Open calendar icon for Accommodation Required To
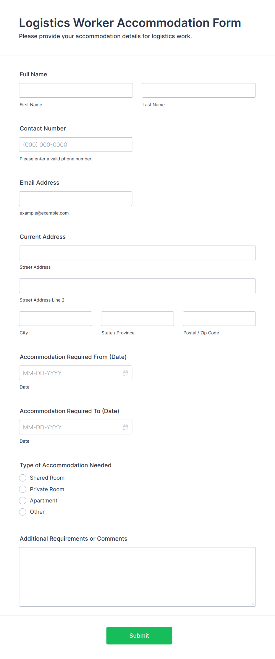The height and width of the screenshot is (659, 275). click(125, 427)
